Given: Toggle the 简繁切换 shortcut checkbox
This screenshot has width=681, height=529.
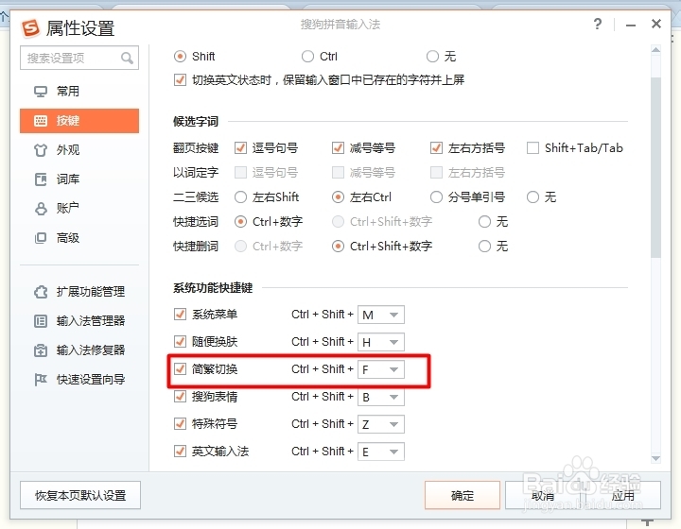Looking at the screenshot, I should pyautogui.click(x=180, y=369).
